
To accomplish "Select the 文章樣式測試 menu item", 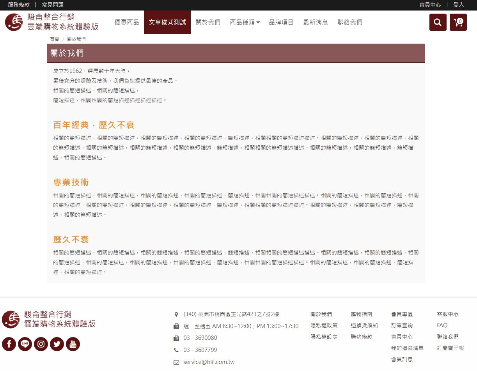I will 167,22.
